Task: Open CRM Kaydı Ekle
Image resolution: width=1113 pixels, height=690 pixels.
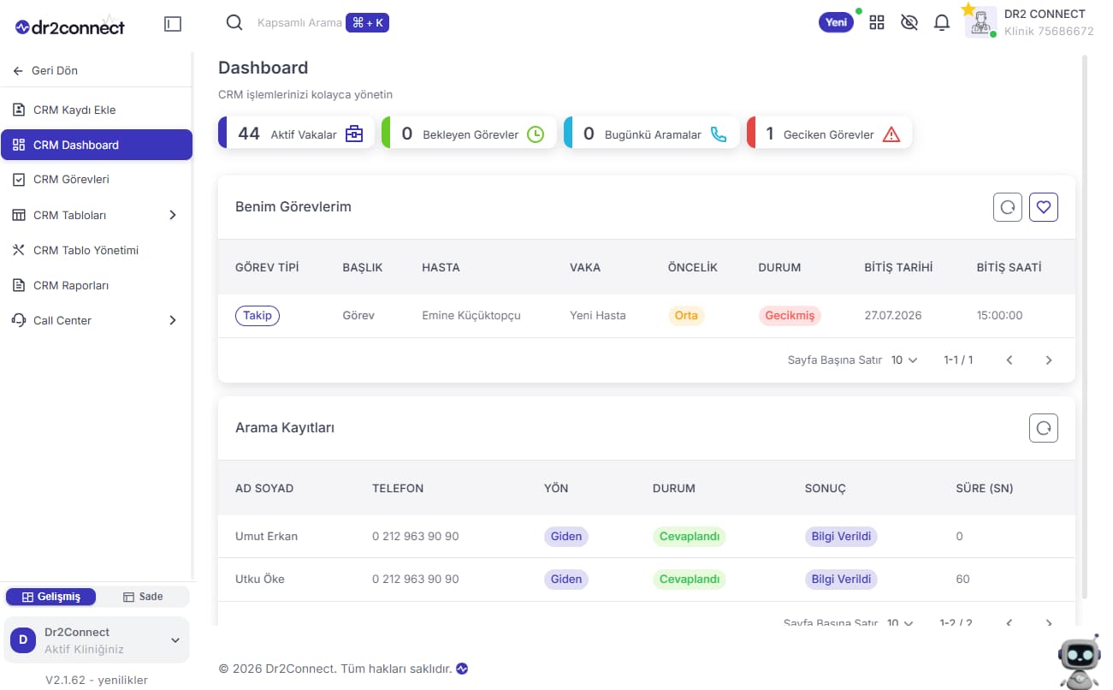Action: click(x=96, y=110)
